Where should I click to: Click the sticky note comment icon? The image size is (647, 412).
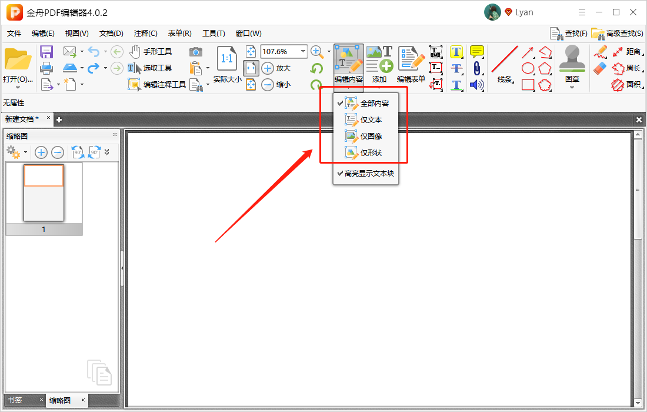(x=476, y=52)
